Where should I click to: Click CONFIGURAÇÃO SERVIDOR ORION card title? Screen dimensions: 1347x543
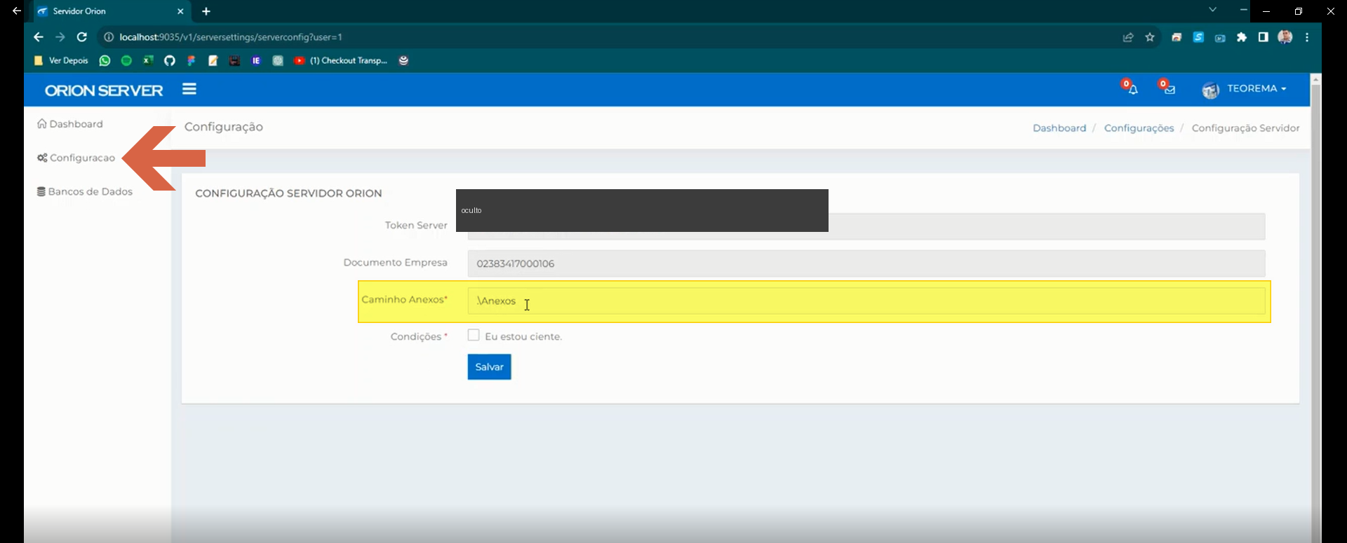tap(288, 193)
